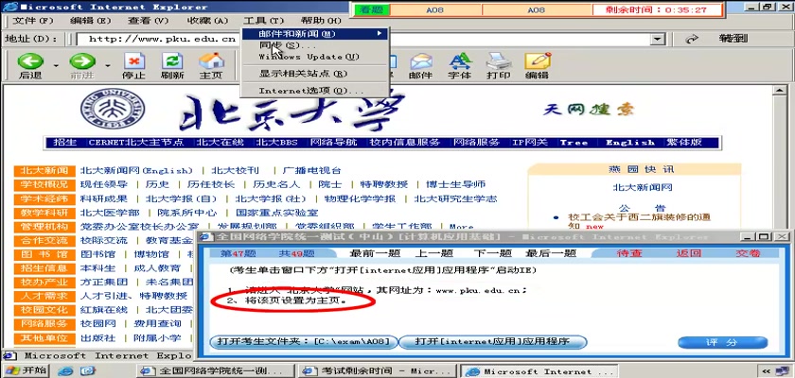This screenshot has width=795, height=378.
Task: Open the 查看(V) menu
Action: (x=148, y=21)
